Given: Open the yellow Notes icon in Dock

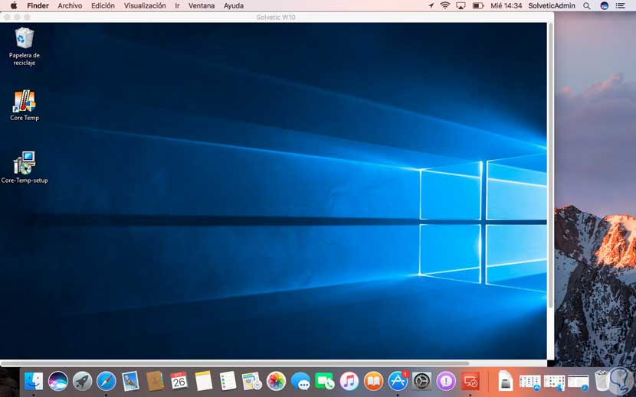Looking at the screenshot, I should click(203, 381).
